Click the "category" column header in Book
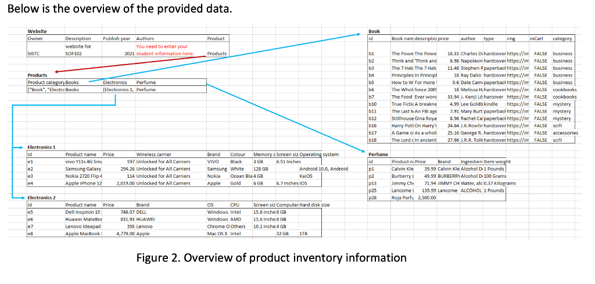This screenshot has width=595, height=284. tap(562, 38)
